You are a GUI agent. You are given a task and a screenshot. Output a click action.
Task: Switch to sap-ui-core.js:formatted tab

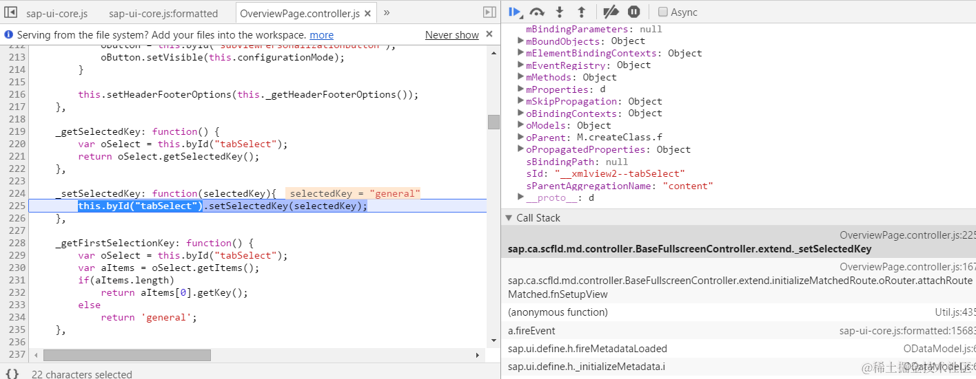(x=163, y=13)
